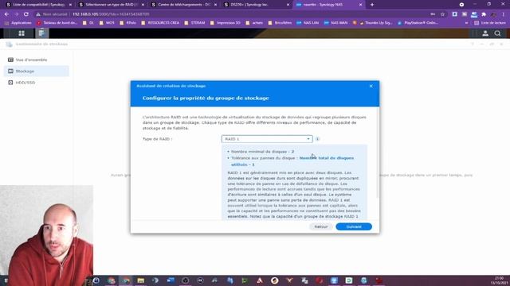The image size is (510, 286).
Task: Close the Liste de compatibilité tab
Action: 70,5
